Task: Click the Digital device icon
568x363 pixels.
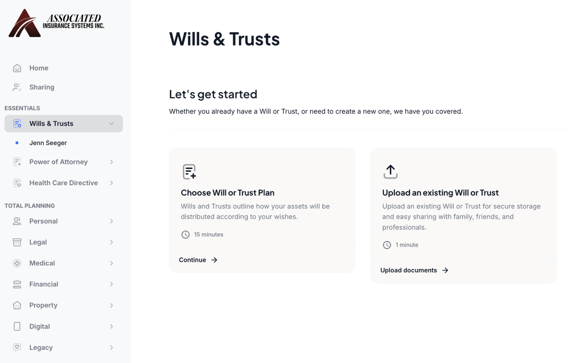Action: (x=17, y=326)
